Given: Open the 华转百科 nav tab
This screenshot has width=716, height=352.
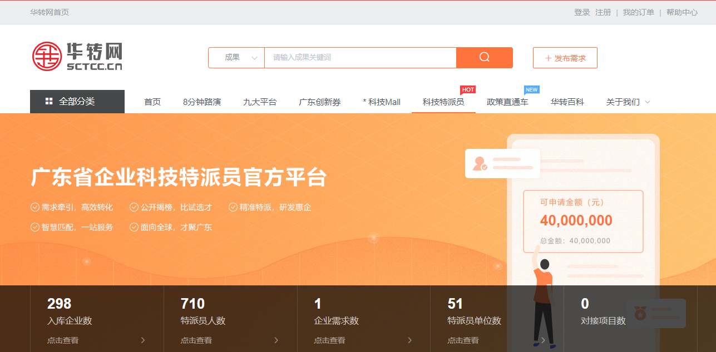Looking at the screenshot, I should point(567,102).
